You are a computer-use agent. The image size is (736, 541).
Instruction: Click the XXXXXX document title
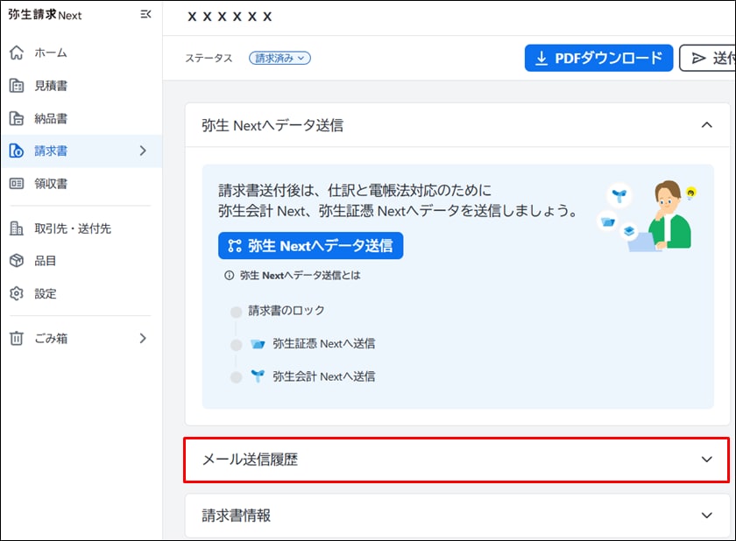[230, 17]
